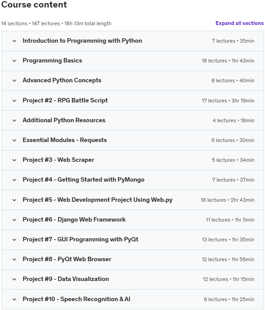
Task: Open Project #7 - GUI Programming with PyQt title
Action: pos(80,239)
